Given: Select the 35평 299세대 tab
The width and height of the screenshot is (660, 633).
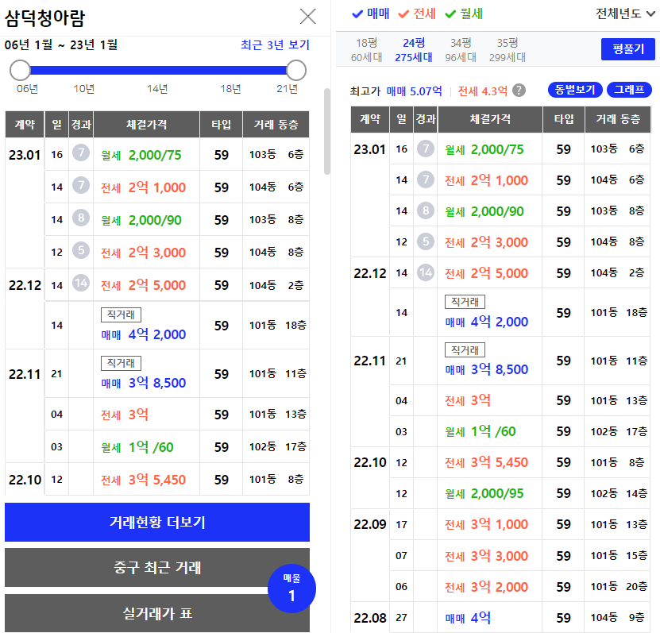Looking at the screenshot, I should (508, 50).
